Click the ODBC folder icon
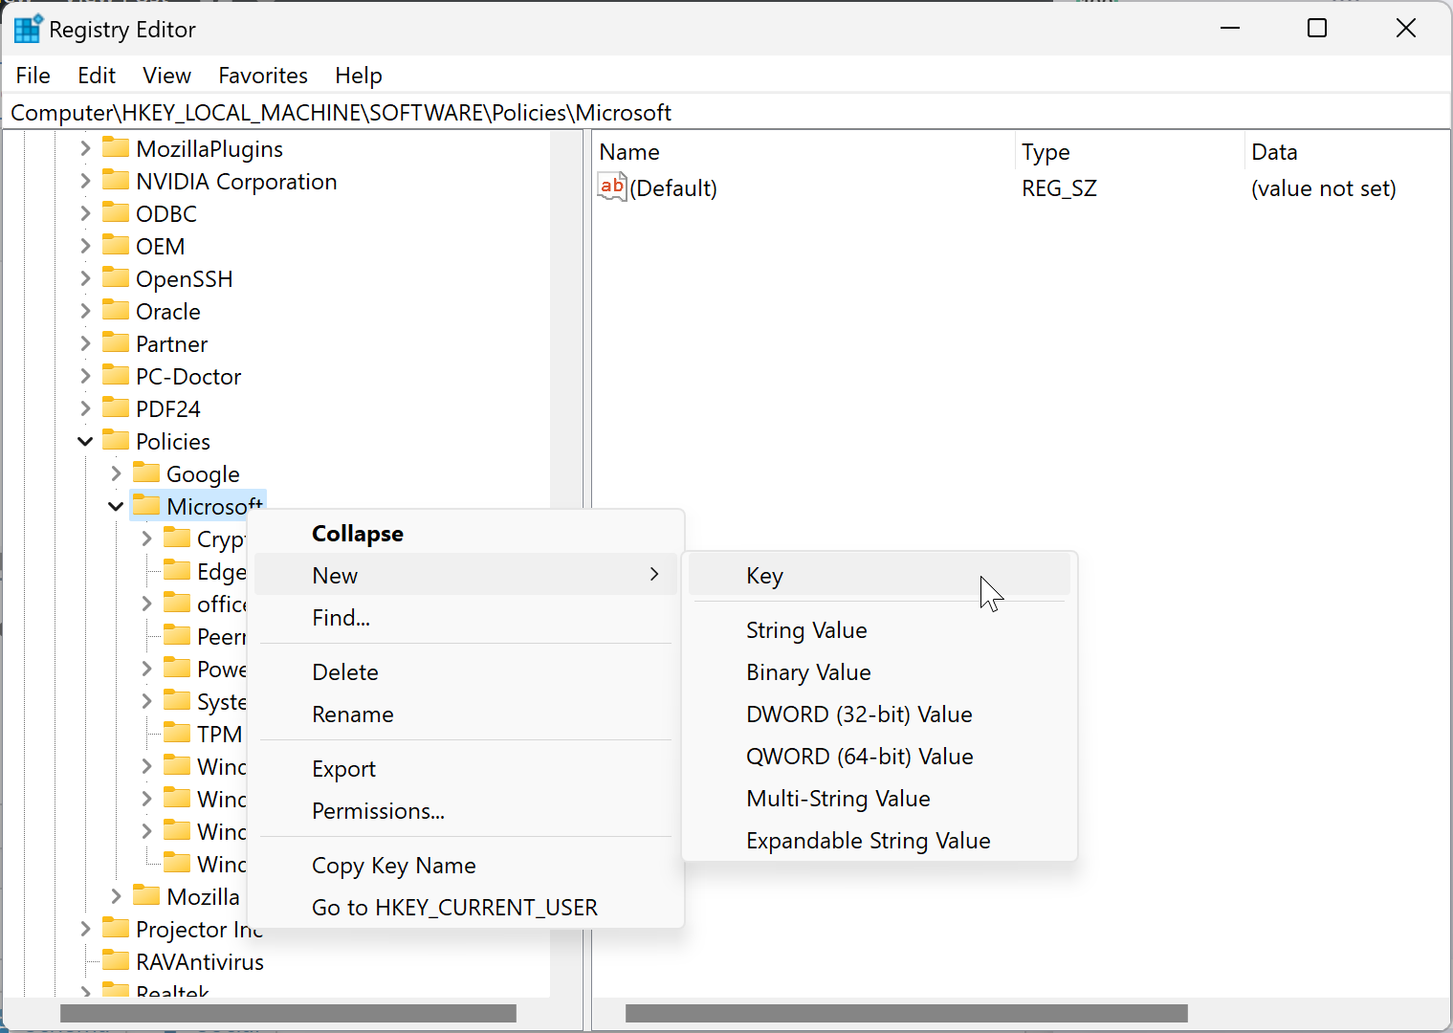The image size is (1453, 1033). [x=116, y=212]
